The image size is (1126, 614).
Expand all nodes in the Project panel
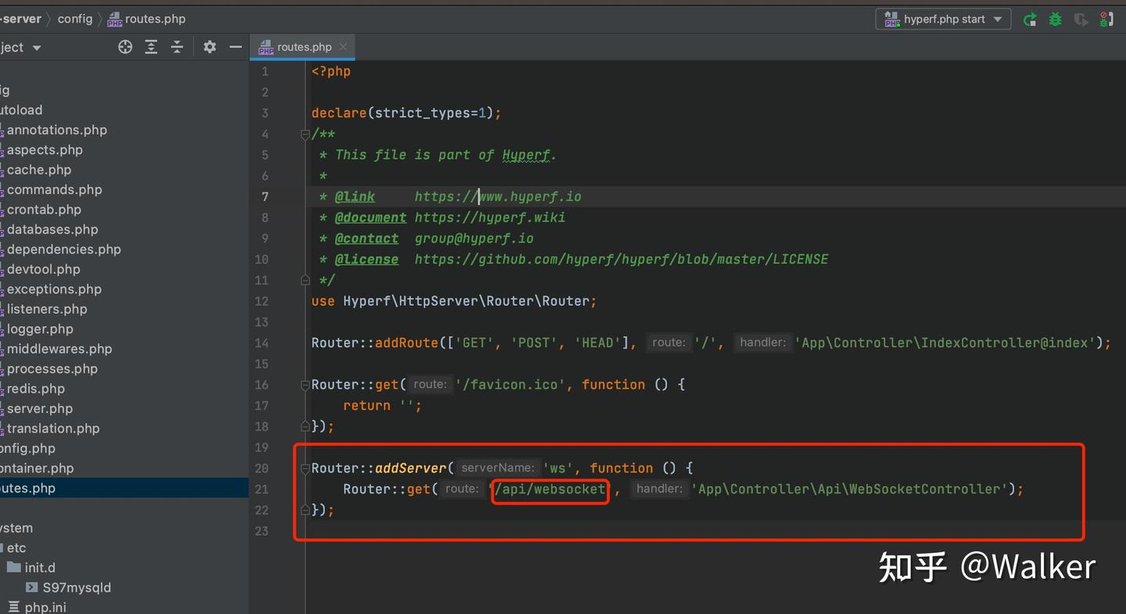tap(151, 47)
